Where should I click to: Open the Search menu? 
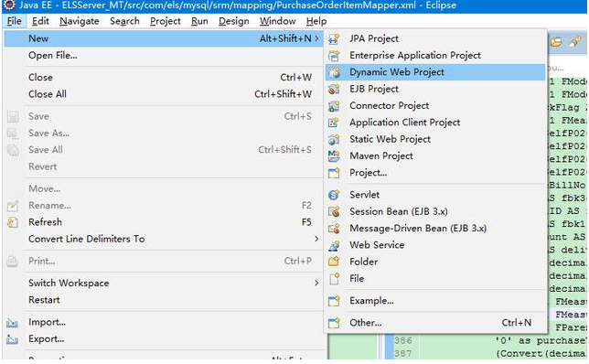pyautogui.click(x=124, y=21)
